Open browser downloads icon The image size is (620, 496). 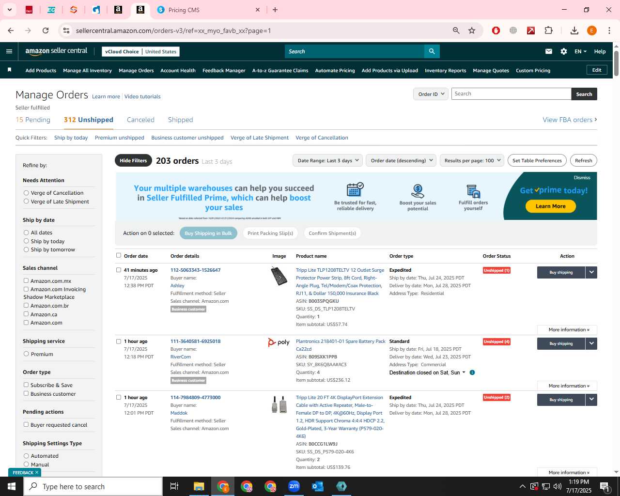pyautogui.click(x=574, y=31)
